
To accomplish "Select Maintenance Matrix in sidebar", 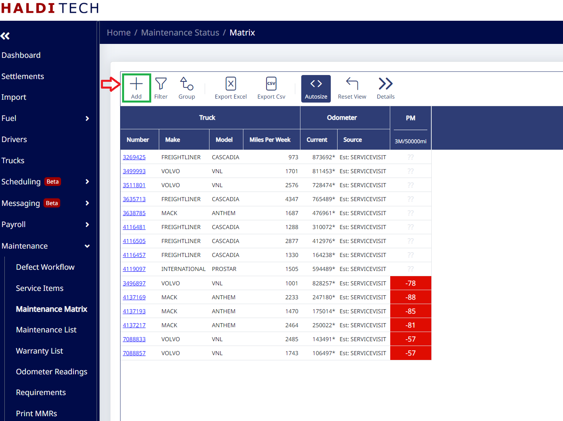I will pyautogui.click(x=51, y=309).
